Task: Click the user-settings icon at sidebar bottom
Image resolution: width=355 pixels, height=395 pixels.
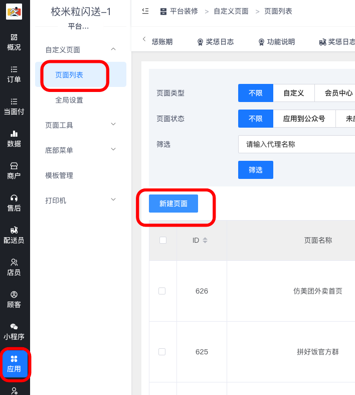Action: [x=14, y=390]
